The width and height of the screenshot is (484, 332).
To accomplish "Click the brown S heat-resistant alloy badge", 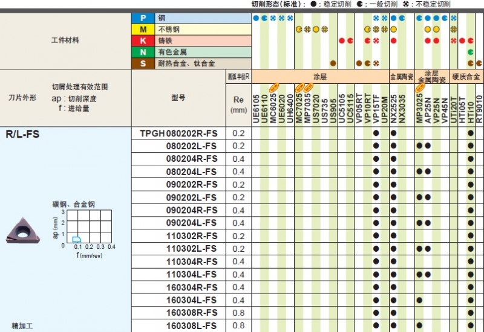I will tap(143, 63).
